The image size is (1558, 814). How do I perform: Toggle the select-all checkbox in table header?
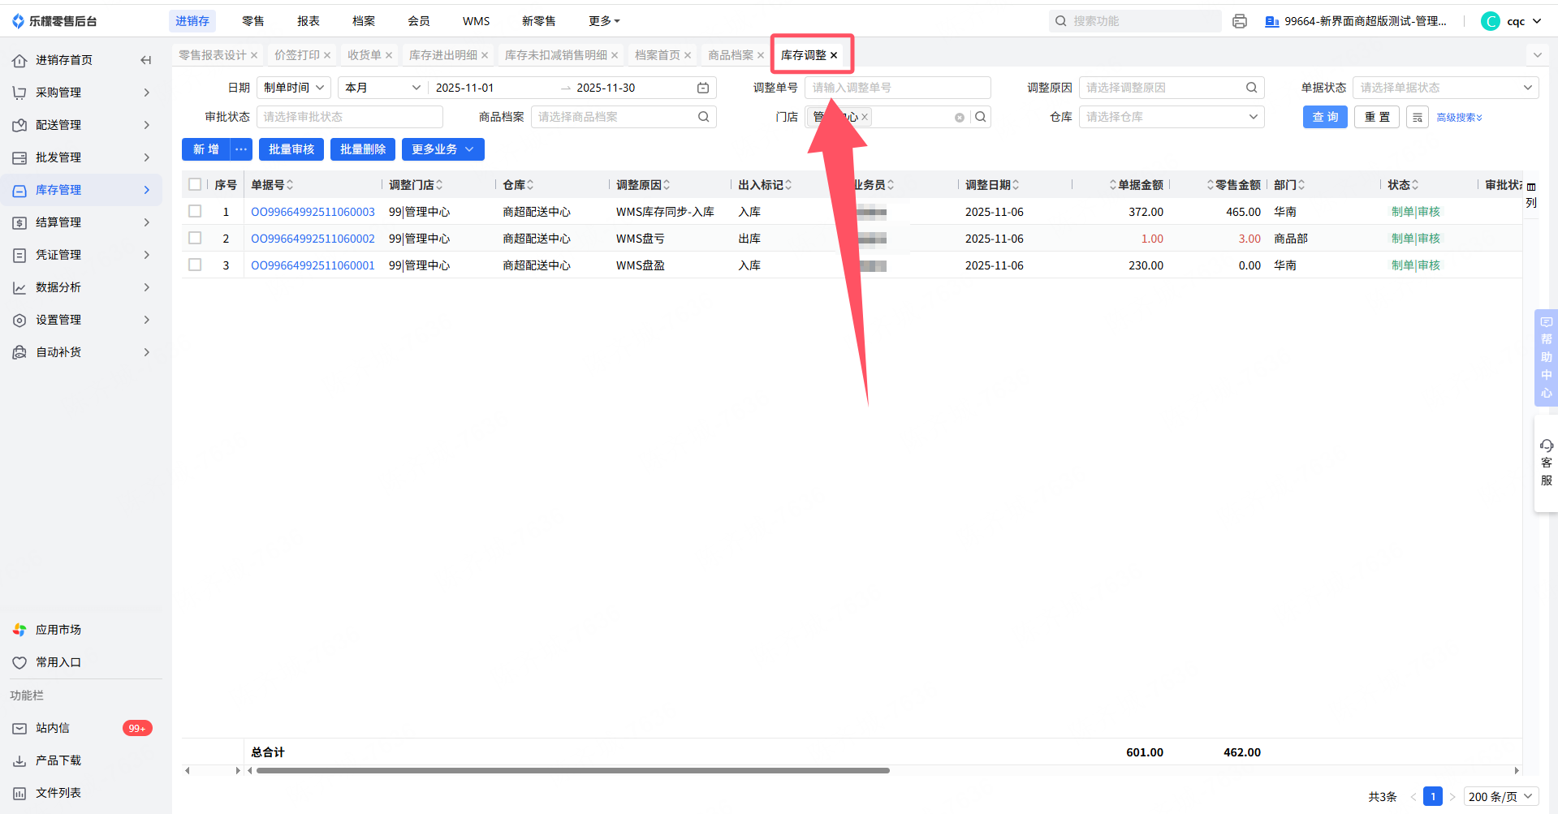click(195, 184)
